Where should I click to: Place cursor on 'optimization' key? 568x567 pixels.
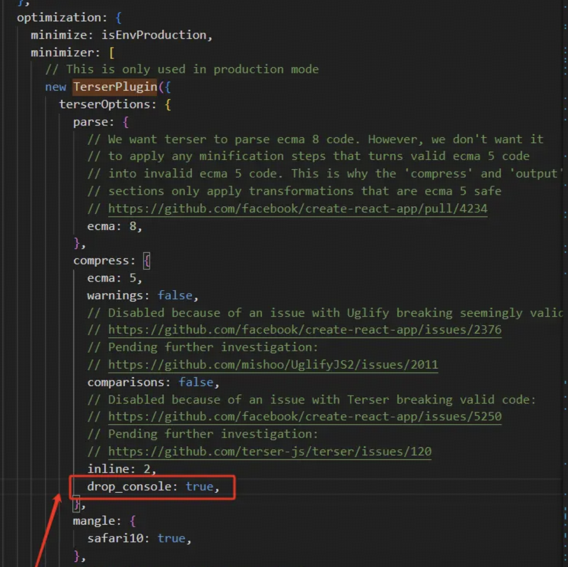point(59,18)
